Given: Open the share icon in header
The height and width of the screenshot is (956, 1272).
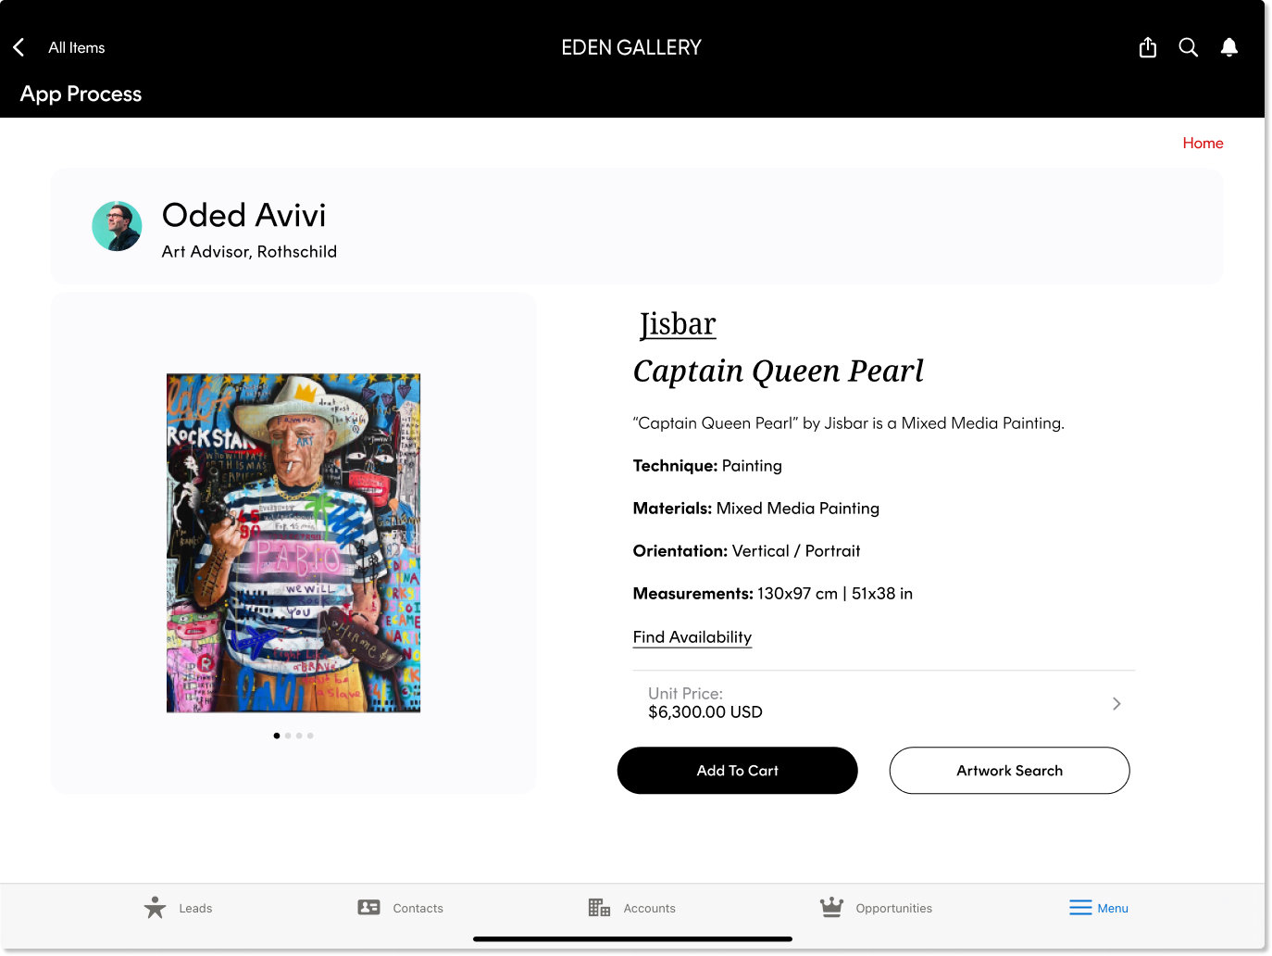Looking at the screenshot, I should (1148, 47).
